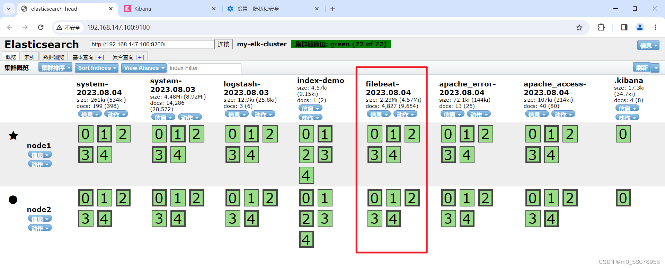Image resolution: width=665 pixels, height=268 pixels.
Task: Open the browser side panel icon
Action: pyautogui.click(x=624, y=27)
